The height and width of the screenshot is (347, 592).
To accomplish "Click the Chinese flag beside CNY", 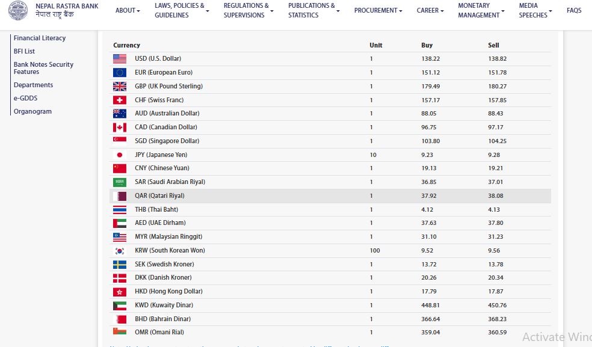I will coord(120,168).
